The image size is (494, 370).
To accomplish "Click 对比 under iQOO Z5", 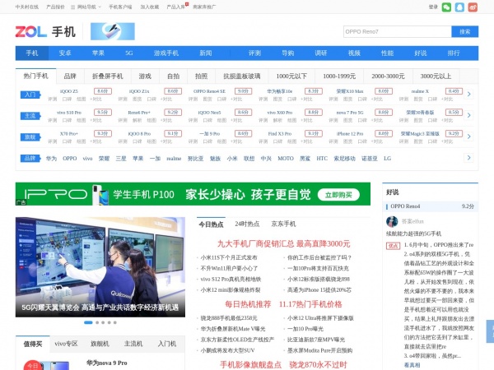I will (x=96, y=99).
